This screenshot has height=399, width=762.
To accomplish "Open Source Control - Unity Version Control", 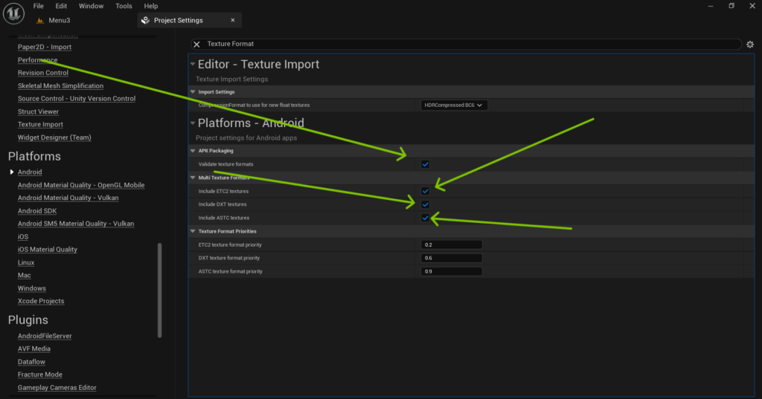I will click(77, 99).
